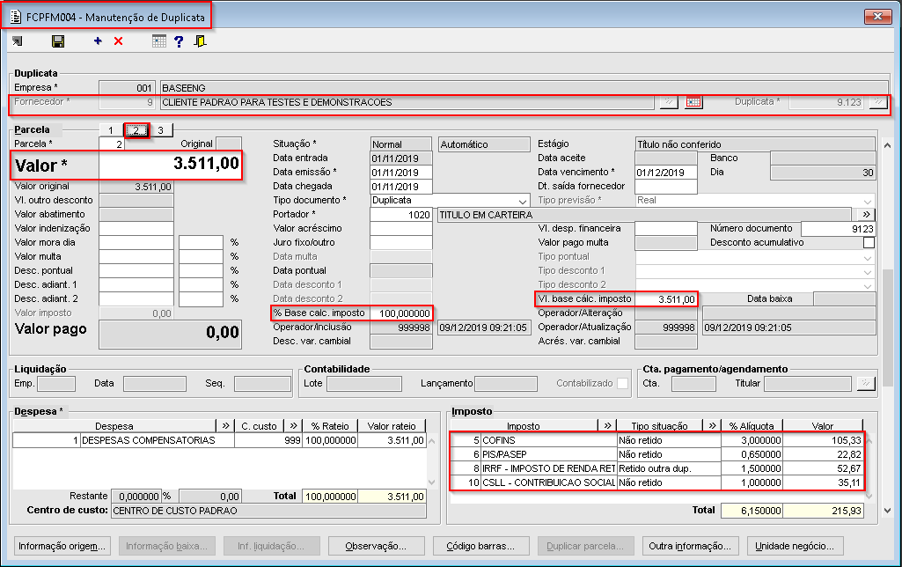Open the Titular lookup button

(x=866, y=383)
